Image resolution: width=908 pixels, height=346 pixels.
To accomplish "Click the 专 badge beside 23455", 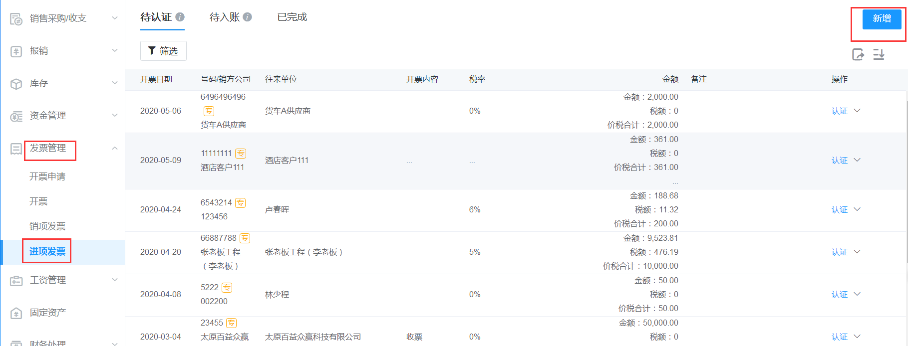I will [x=232, y=323].
